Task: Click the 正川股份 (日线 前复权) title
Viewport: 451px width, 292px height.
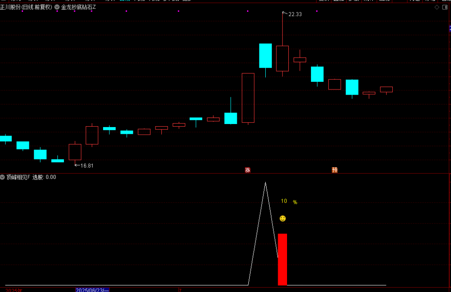Action: 26,8
